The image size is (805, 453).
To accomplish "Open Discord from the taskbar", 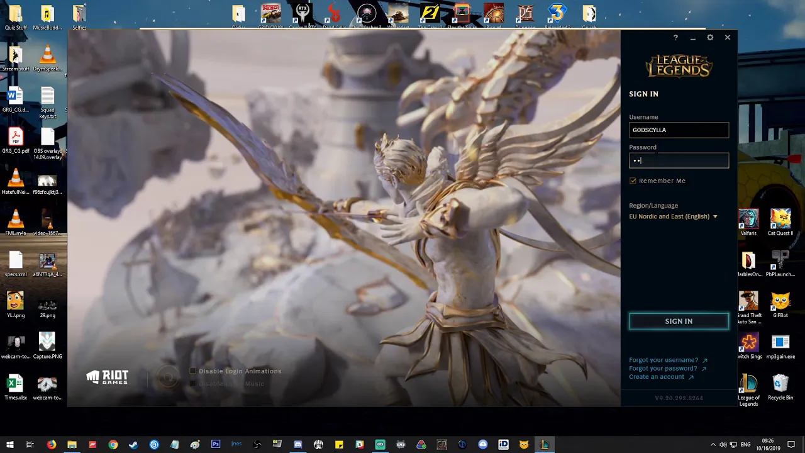I will 298,445.
